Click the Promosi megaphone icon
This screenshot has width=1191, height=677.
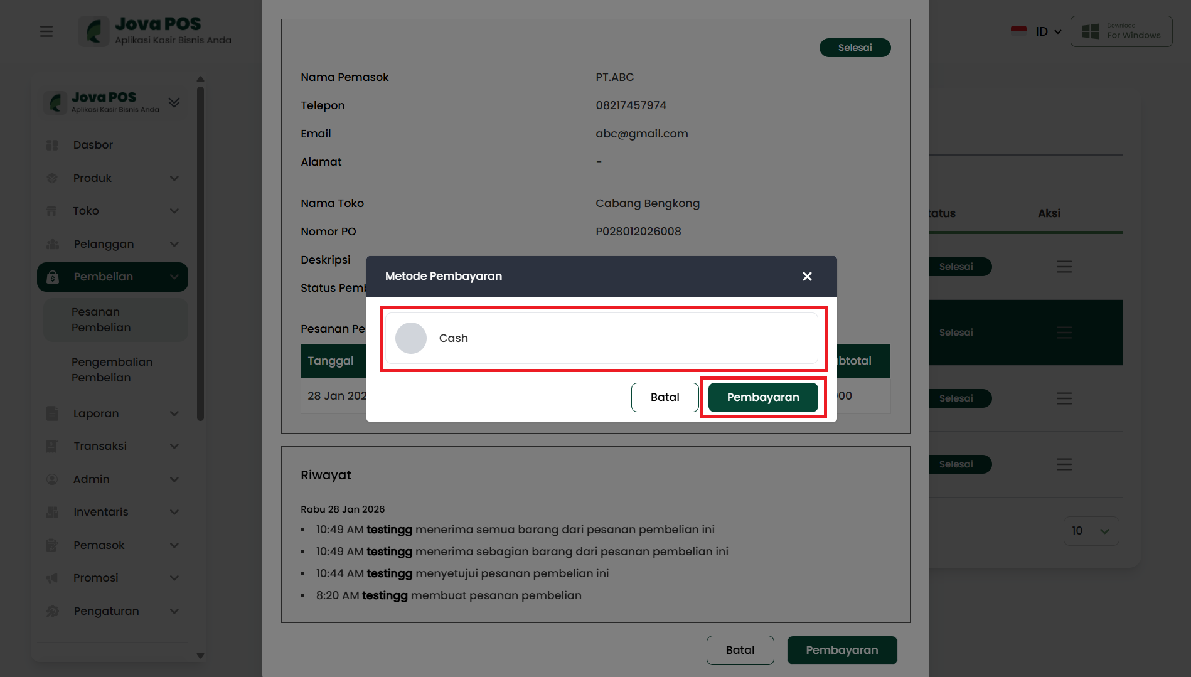tap(53, 578)
